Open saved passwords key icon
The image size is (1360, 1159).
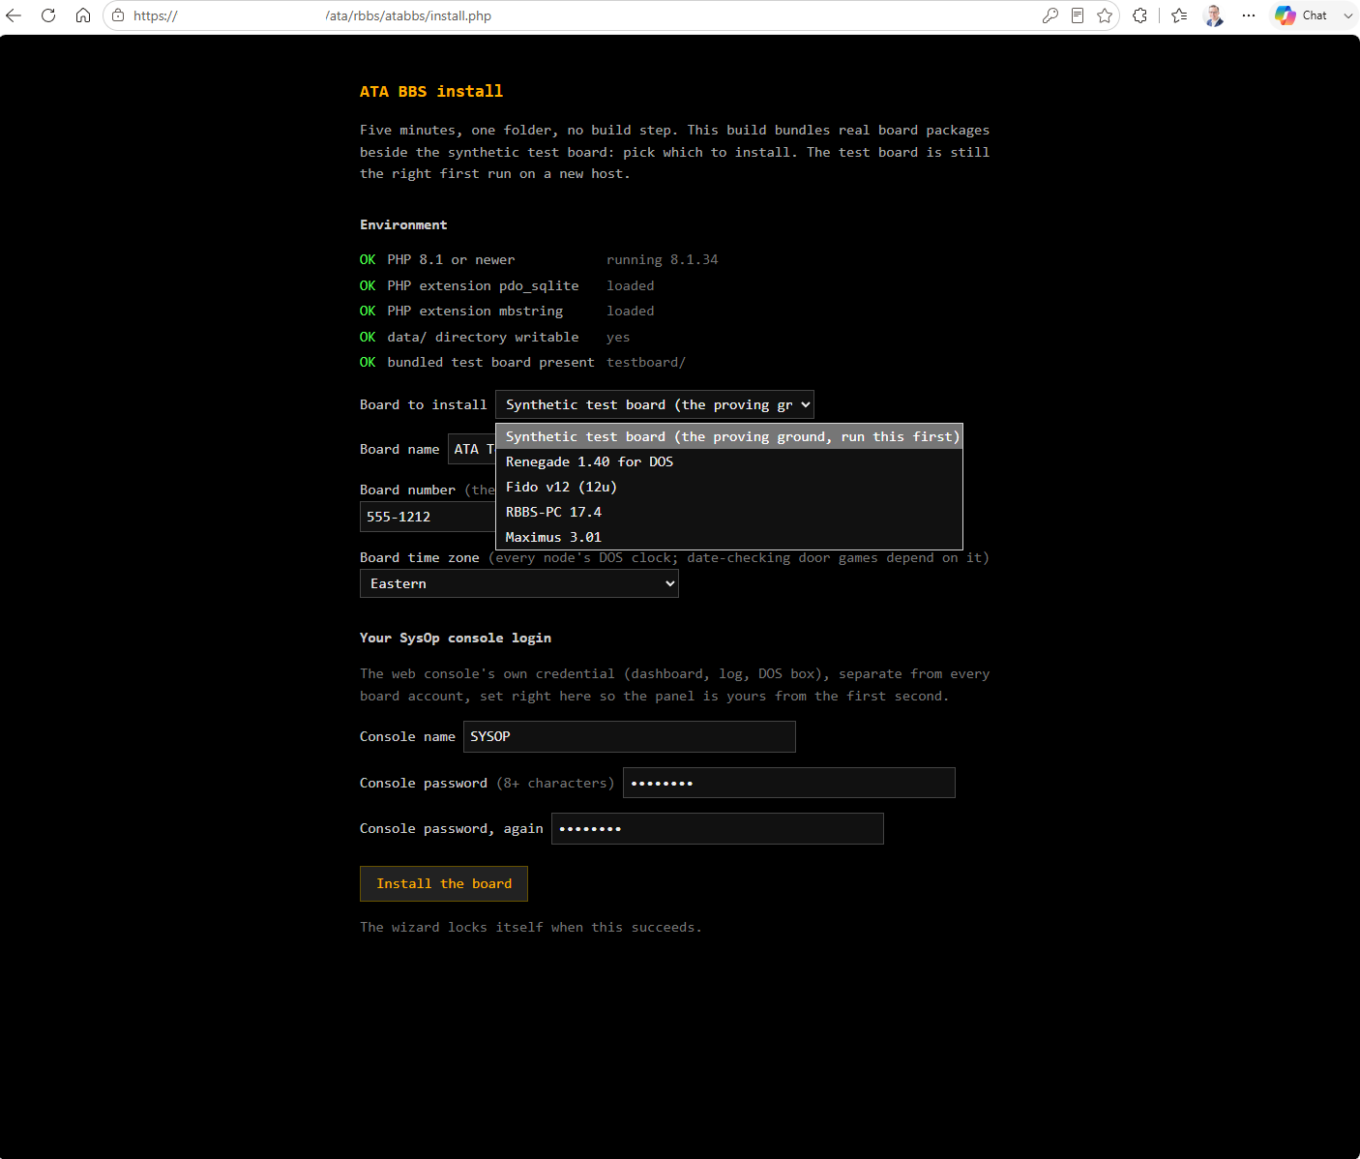pyautogui.click(x=1050, y=15)
